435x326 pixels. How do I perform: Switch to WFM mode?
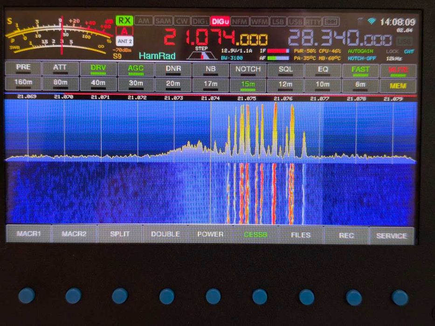click(259, 21)
